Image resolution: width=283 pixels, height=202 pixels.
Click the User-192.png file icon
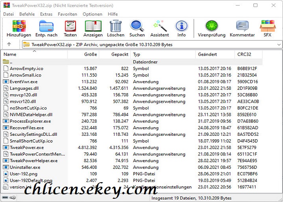(6, 174)
